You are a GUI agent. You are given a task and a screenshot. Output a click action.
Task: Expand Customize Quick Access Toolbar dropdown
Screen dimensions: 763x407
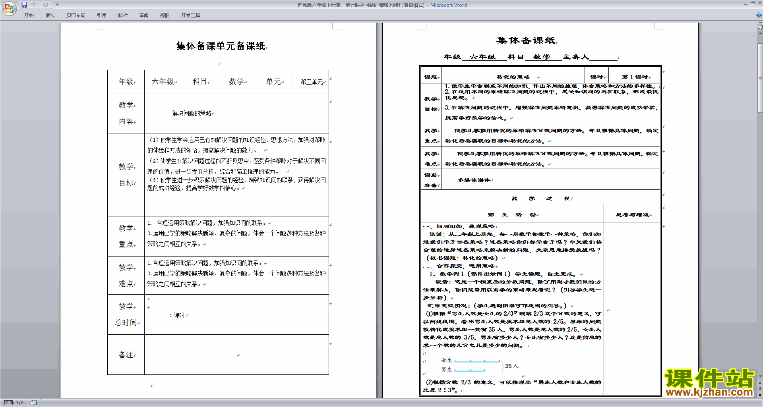[57, 5]
